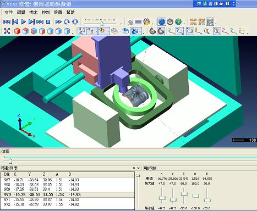Toggle the gray sphere shading mode
Viewport: 257px width, 211px height.
coord(170,22)
